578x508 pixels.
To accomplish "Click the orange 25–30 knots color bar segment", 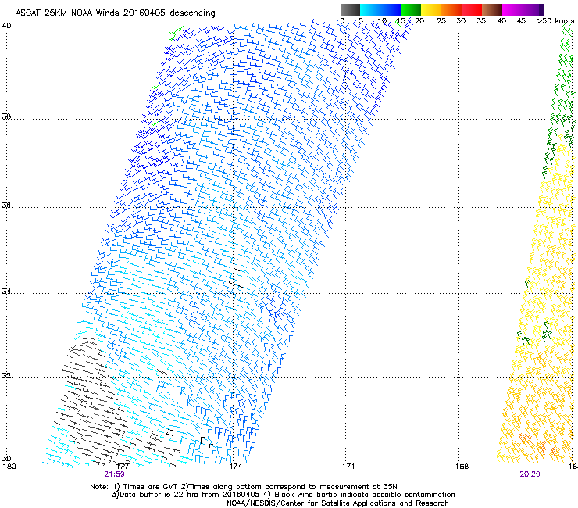I will 451,9.
